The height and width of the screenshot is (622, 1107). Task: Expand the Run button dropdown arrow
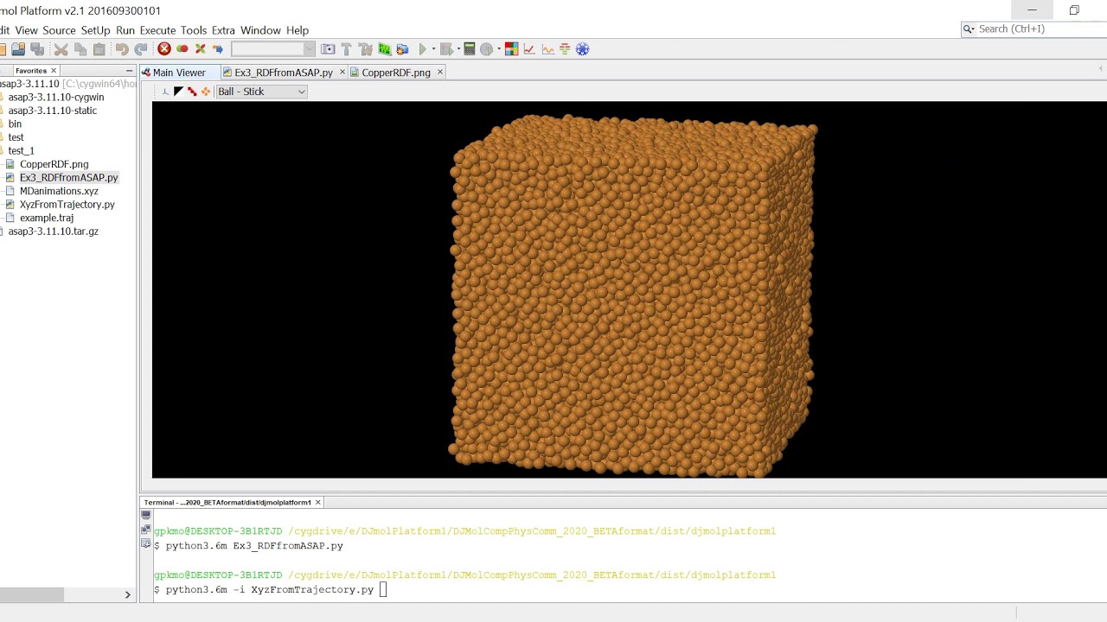[x=433, y=49]
